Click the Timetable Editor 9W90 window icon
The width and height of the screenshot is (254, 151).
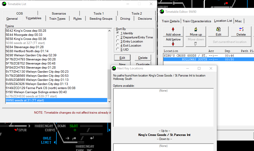coord(162,12)
